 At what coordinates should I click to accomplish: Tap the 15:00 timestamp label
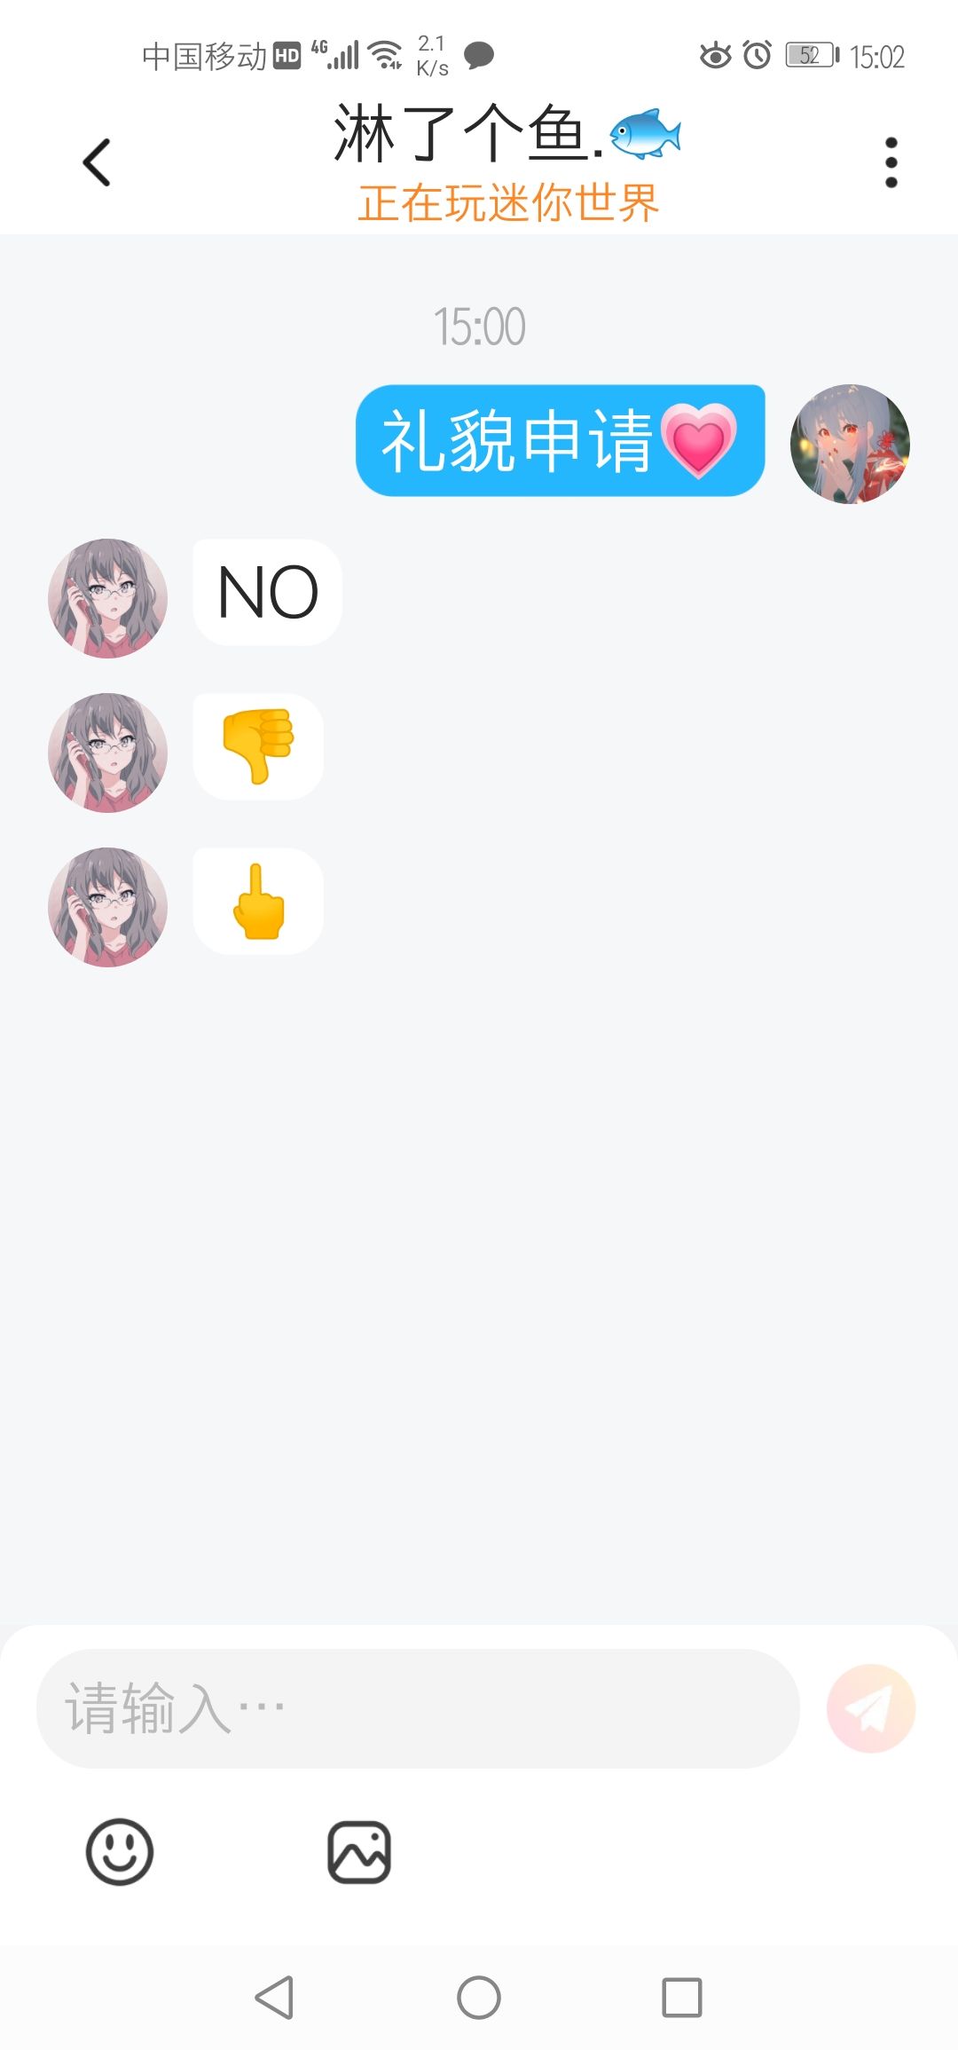(x=479, y=327)
